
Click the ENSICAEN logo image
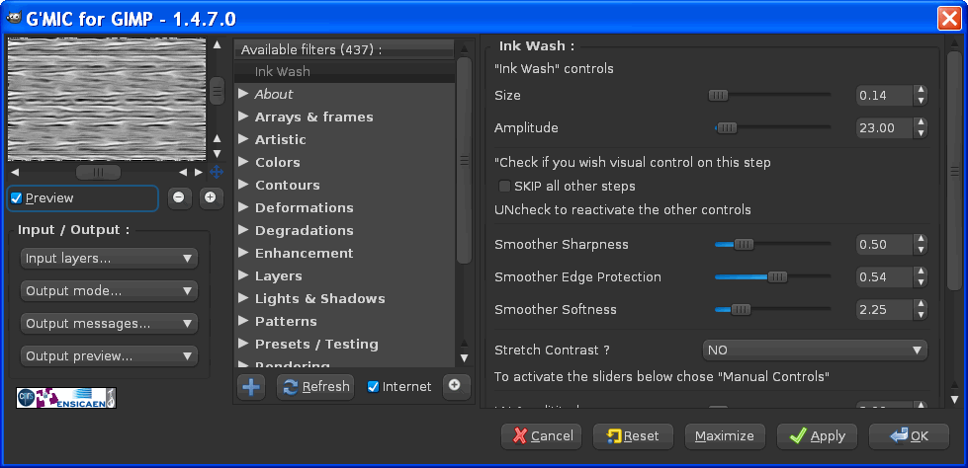coord(66,398)
